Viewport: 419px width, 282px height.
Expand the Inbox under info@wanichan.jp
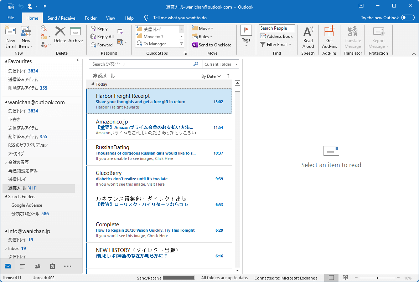6,248
